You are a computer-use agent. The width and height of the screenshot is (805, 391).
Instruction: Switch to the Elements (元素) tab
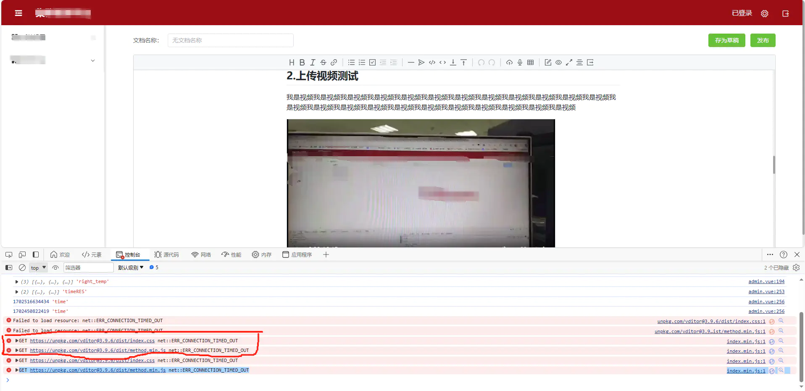pos(92,255)
